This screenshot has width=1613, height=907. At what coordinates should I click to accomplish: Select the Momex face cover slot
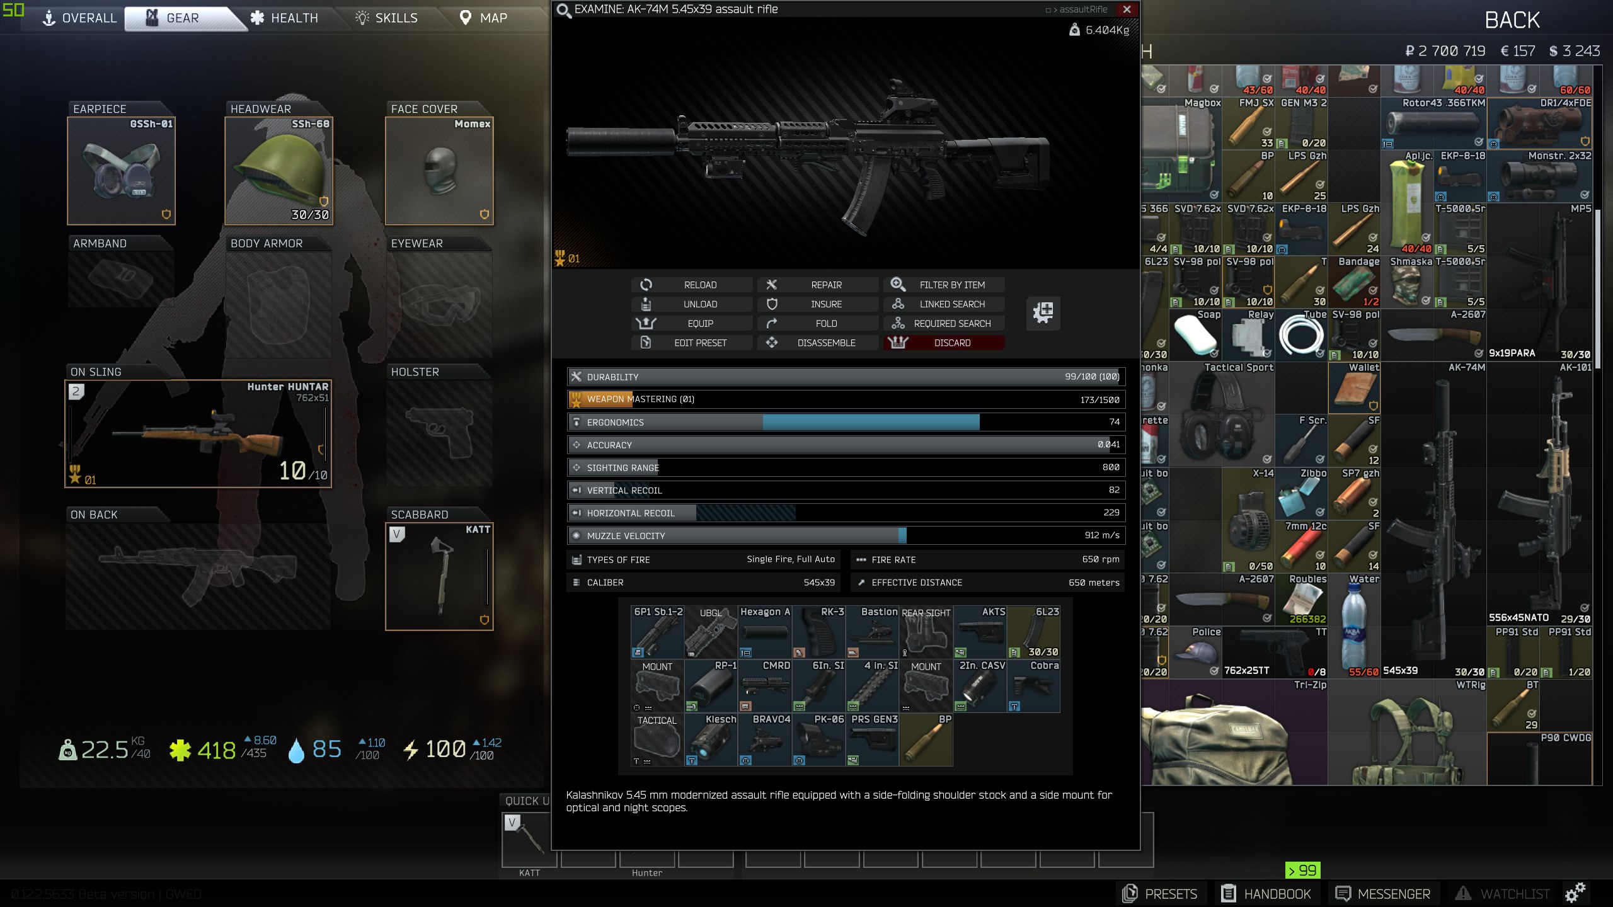point(439,171)
